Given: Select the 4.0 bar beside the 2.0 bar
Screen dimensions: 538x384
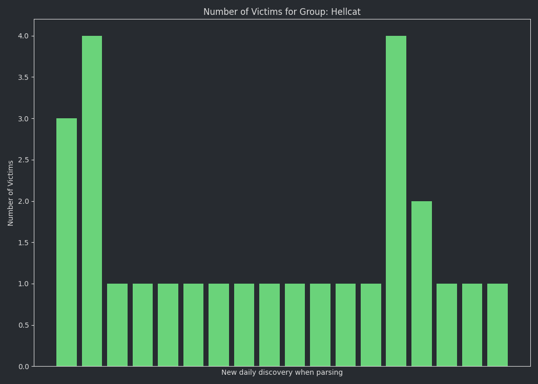Looking at the screenshot, I should pyautogui.click(x=396, y=201).
